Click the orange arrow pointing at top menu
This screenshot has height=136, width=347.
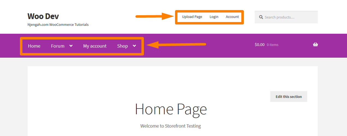coord(155,16)
